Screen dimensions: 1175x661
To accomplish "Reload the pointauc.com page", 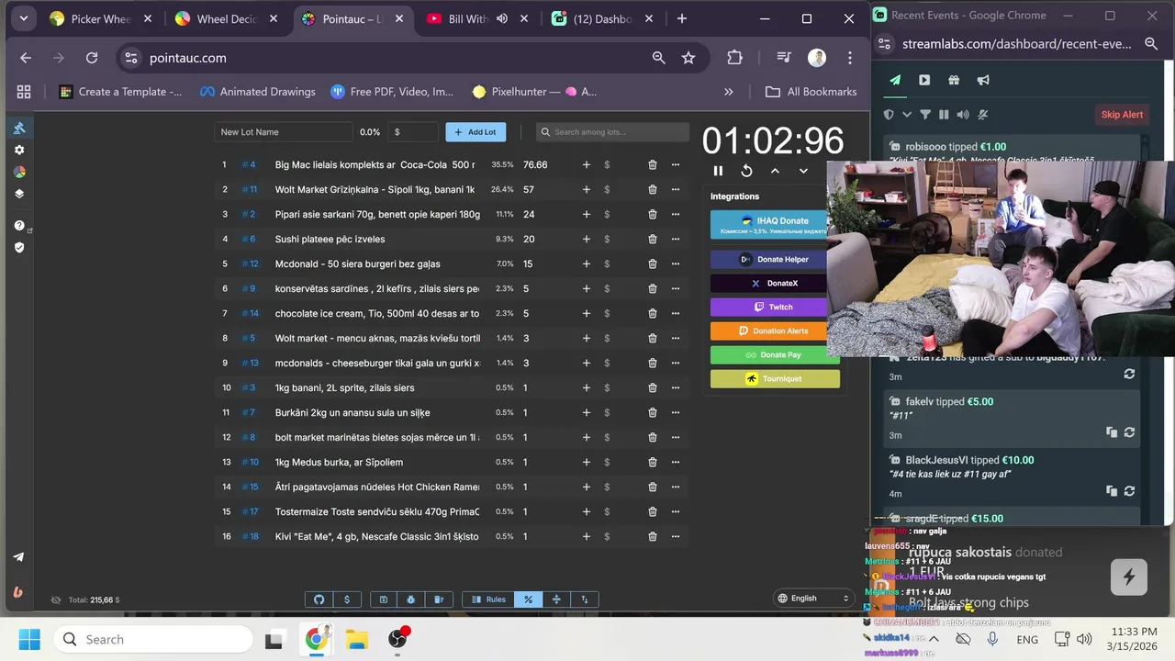I will (x=92, y=58).
